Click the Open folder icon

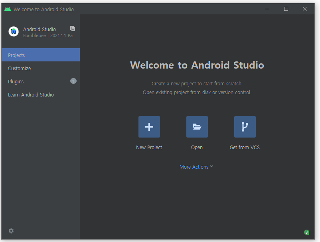[197, 127]
